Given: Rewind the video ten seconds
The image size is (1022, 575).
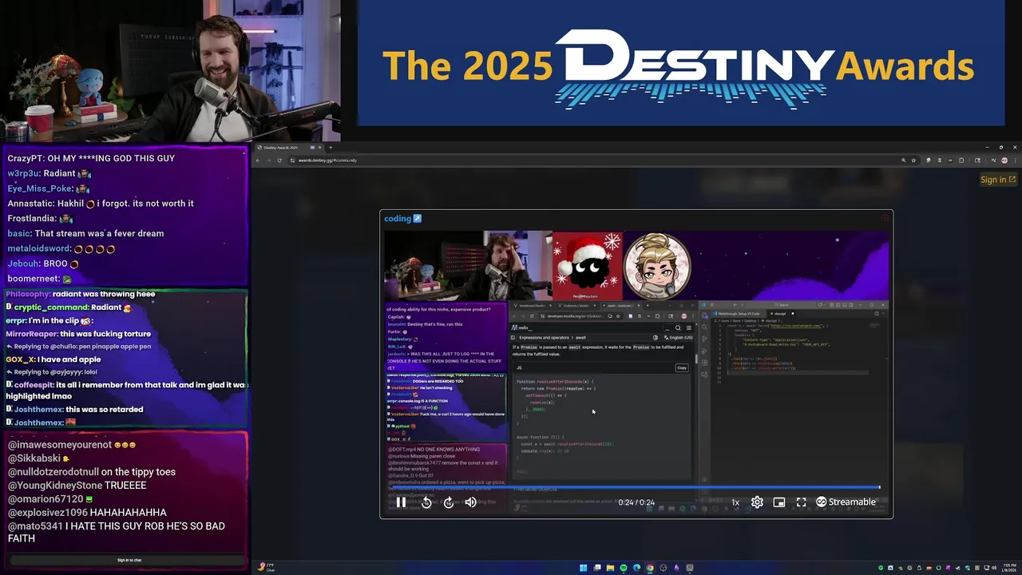Looking at the screenshot, I should click(426, 502).
